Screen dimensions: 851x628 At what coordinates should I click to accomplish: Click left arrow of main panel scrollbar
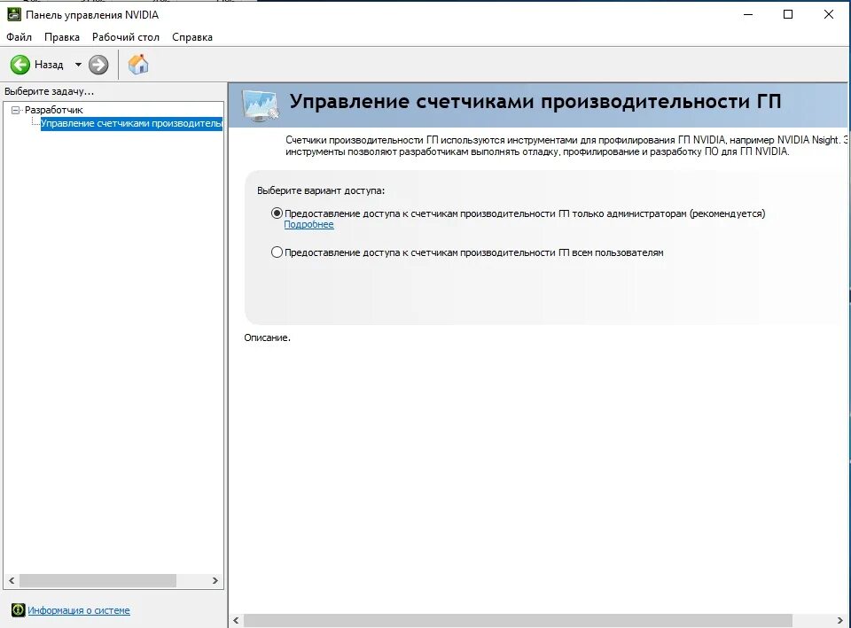pos(236,620)
